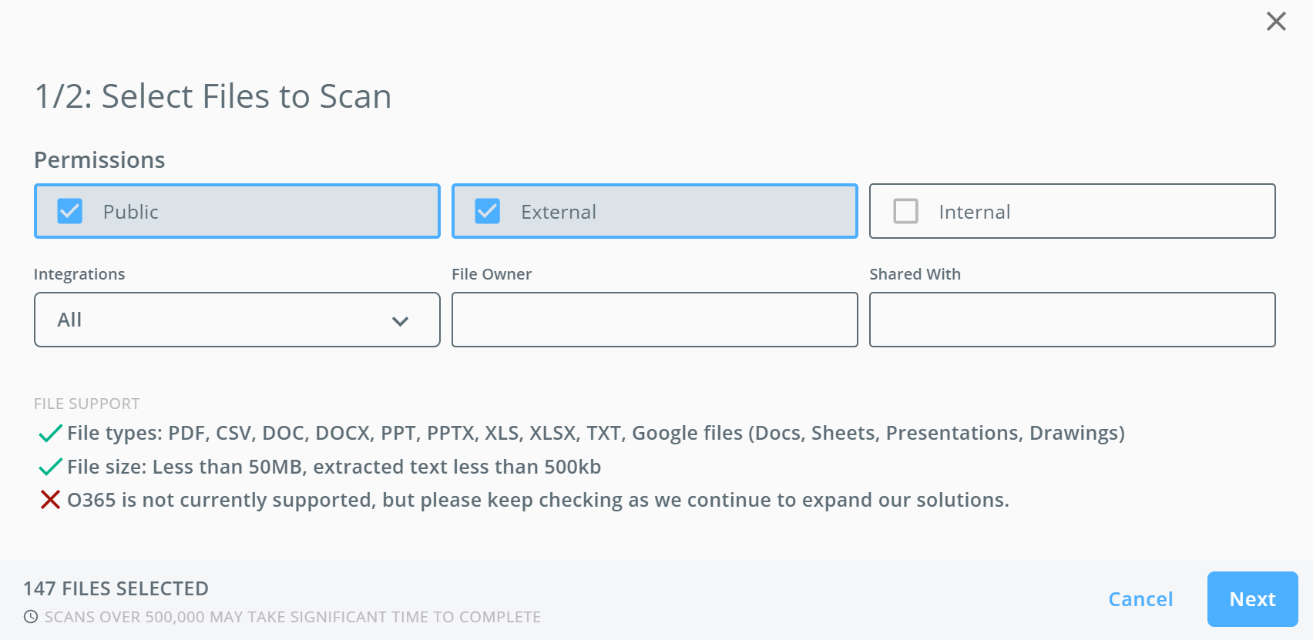Select the Internal permission tile label
This screenshot has width=1313, height=640.
(x=975, y=212)
